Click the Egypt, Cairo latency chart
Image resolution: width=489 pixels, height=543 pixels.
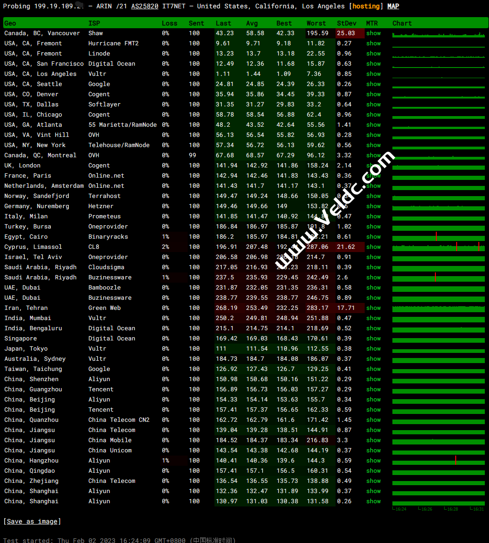coord(439,236)
